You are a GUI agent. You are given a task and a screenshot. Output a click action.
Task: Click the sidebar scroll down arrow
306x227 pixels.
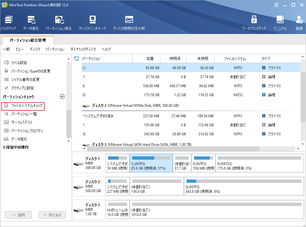(69, 141)
